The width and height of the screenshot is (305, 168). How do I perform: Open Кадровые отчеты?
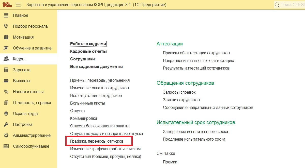pos(88,52)
